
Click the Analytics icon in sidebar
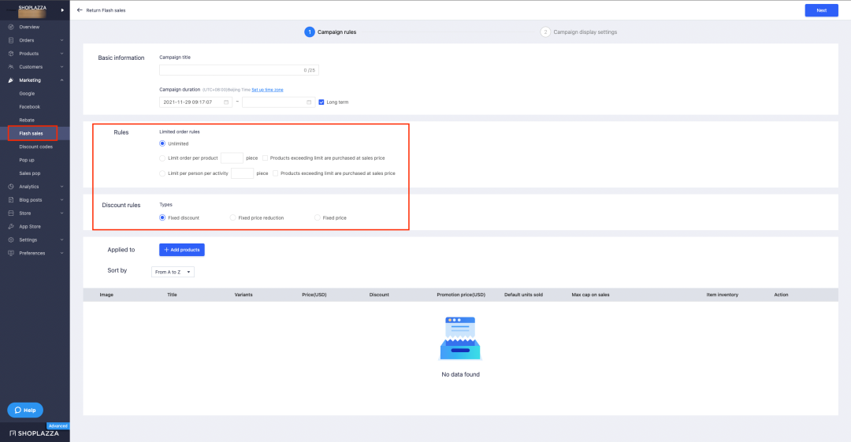pos(11,186)
